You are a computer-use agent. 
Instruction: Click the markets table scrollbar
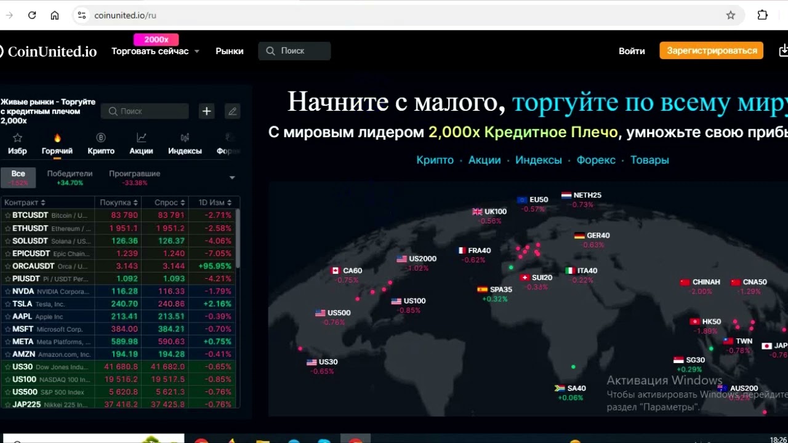click(238, 239)
